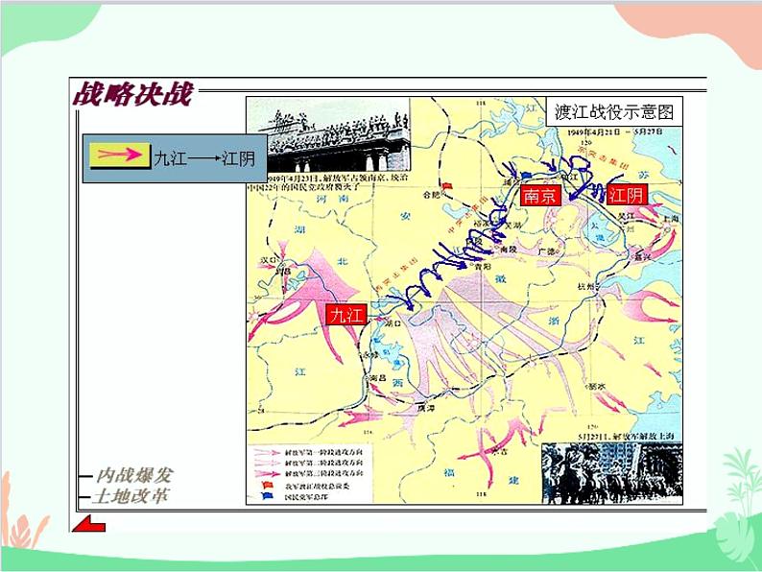Click the 渡江战役示意图 map title

click(x=614, y=111)
